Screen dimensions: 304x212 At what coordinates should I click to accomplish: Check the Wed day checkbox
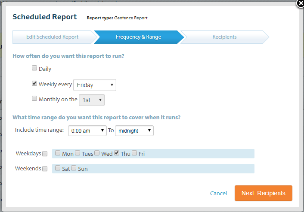[x=97, y=153]
